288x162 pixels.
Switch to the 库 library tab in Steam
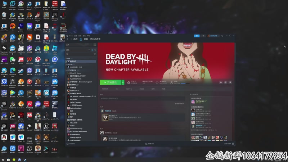(81, 39)
